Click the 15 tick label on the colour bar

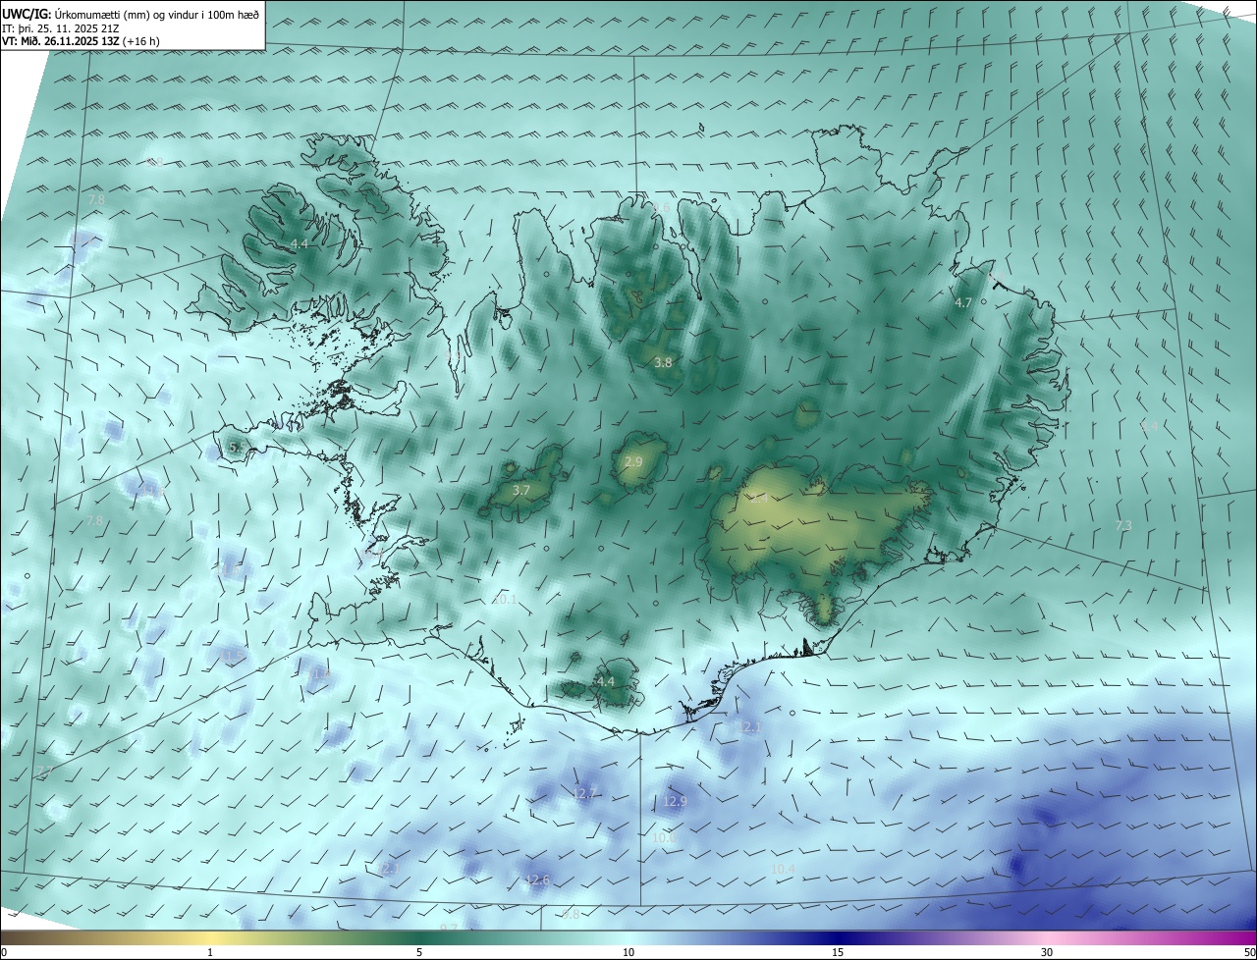click(838, 952)
